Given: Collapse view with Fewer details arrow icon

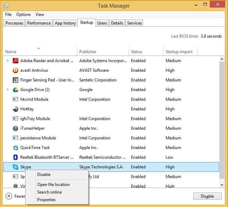Looking at the screenshot, I should tap(9, 196).
